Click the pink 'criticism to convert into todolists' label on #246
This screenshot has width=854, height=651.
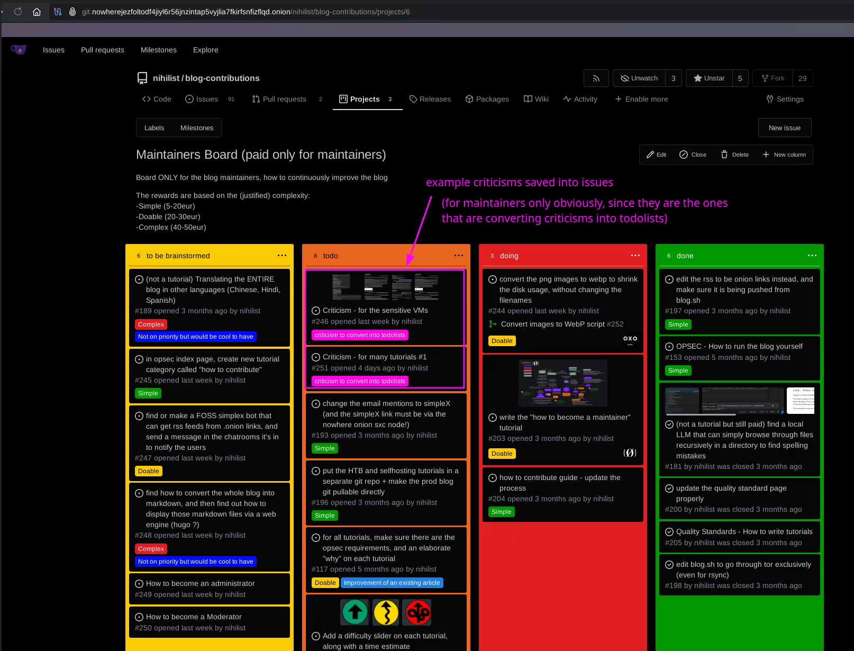pos(360,335)
